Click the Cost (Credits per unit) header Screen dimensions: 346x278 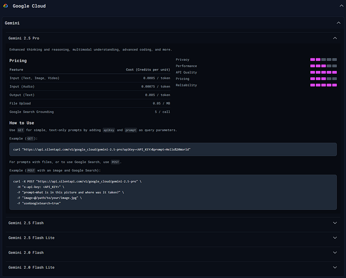coord(148,70)
